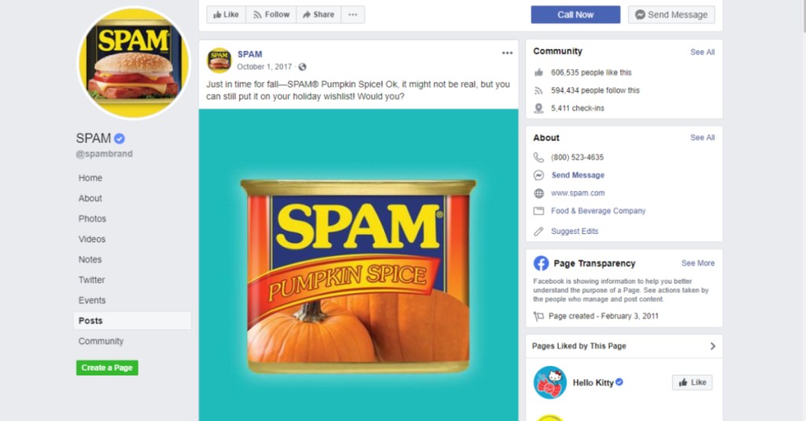
Task: Expand the Pages Liked by This Page chevron
Action: (712, 346)
